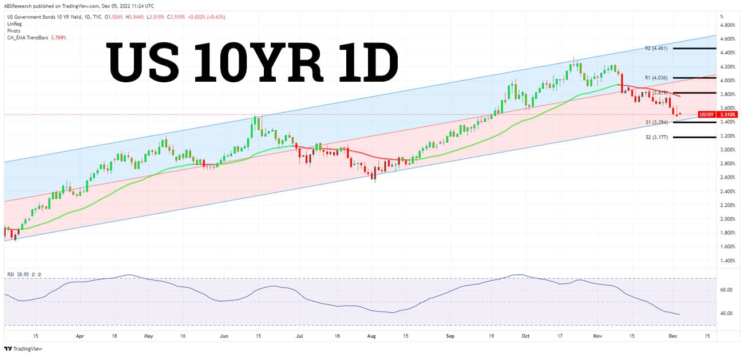Click the 60.00 RSI axis label
The height and width of the screenshot is (356, 744).
726,290
